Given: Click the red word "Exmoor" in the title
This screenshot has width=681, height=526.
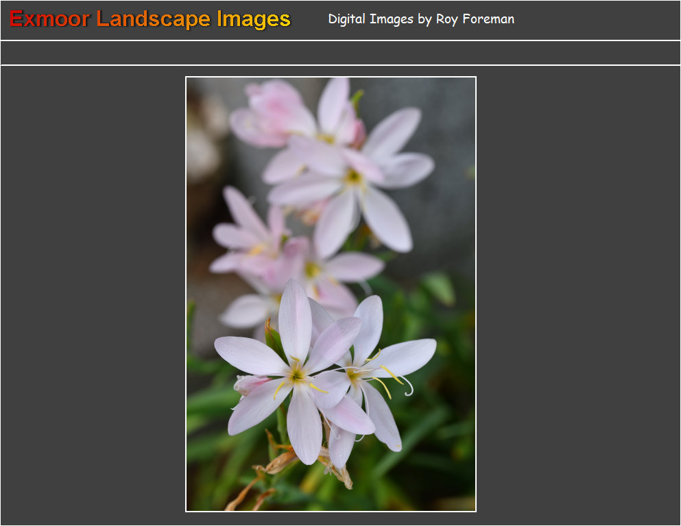Looking at the screenshot, I should tap(49, 19).
